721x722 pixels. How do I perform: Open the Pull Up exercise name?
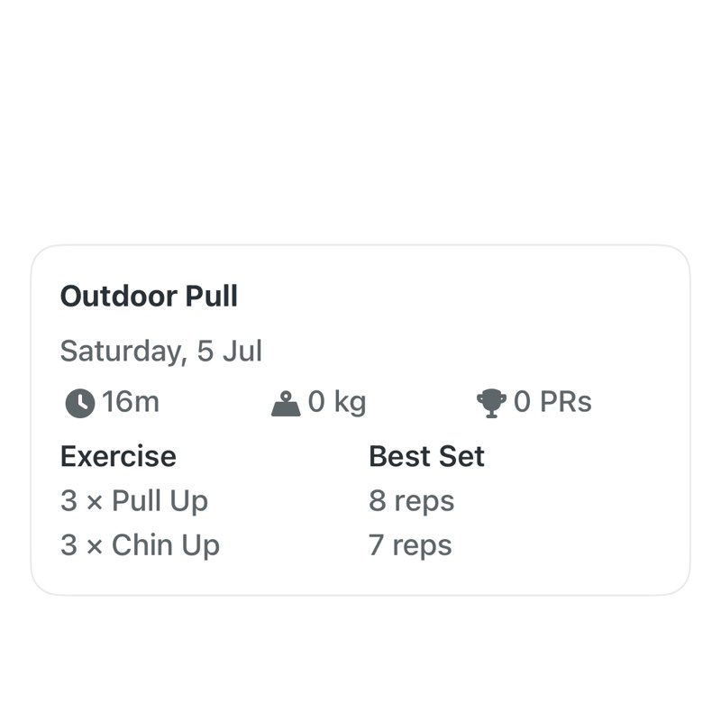coord(160,501)
